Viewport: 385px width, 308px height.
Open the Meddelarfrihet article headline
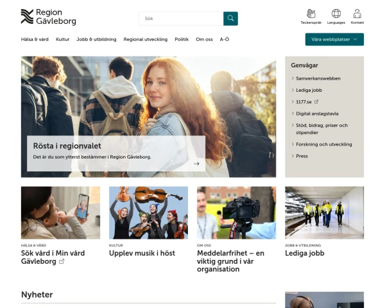230,261
